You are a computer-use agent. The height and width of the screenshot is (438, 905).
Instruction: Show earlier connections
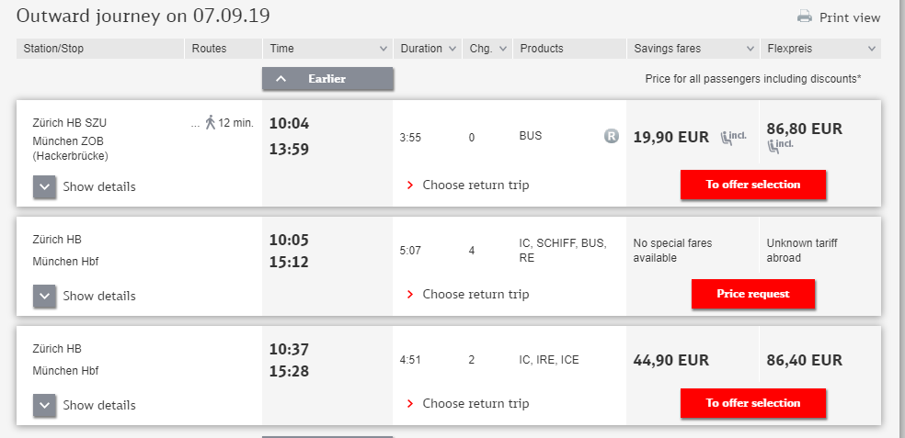coord(327,79)
